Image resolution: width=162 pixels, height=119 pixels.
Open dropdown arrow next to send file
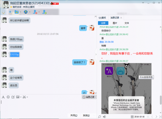21,12
